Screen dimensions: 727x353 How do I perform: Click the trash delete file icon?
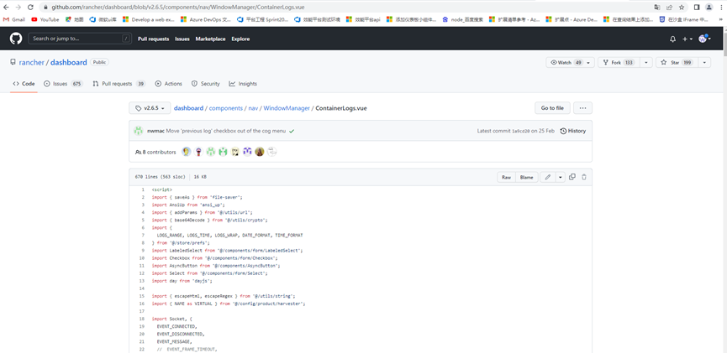584,177
